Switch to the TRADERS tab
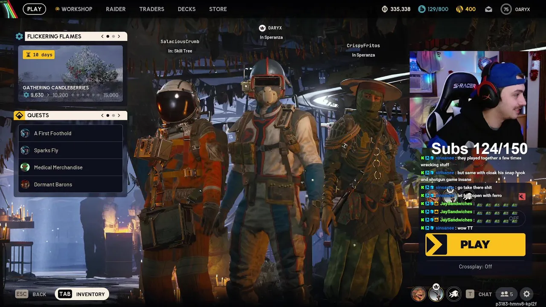The width and height of the screenshot is (546, 307). [x=151, y=9]
